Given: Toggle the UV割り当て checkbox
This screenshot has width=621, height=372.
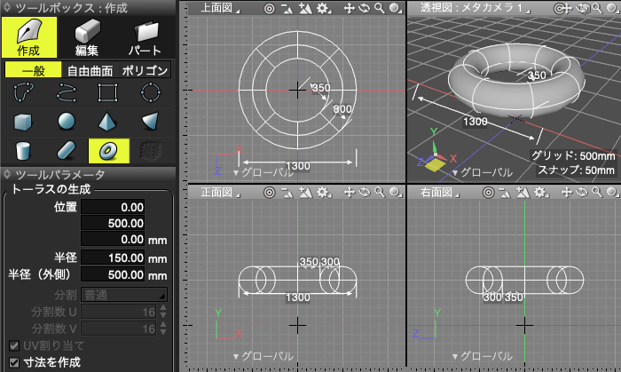Looking at the screenshot, I should pos(14,345).
